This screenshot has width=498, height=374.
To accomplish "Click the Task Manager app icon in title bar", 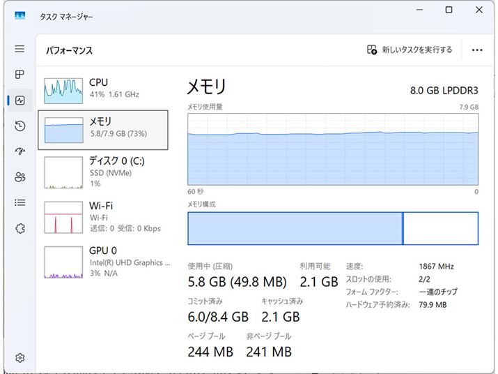I will tap(20, 15).
